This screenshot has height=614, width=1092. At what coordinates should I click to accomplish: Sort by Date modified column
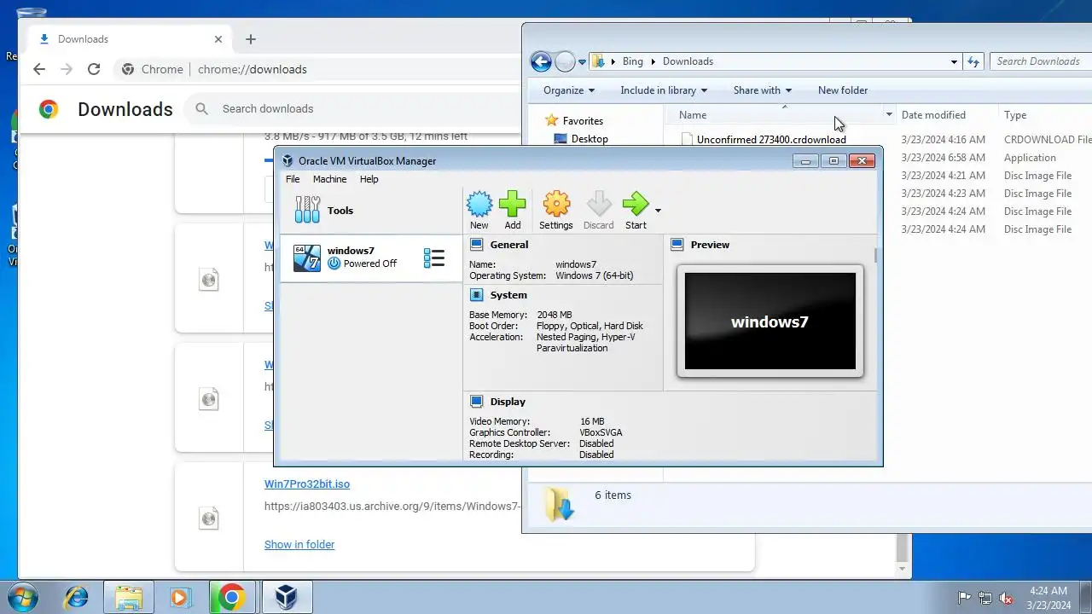[933, 115]
